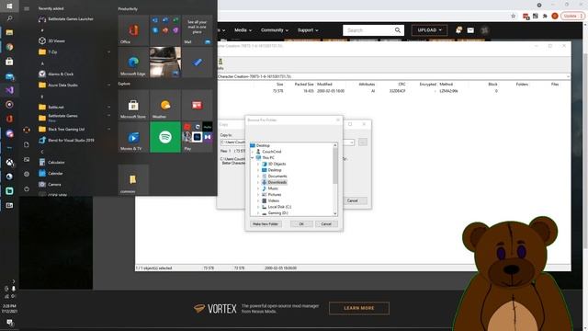Image resolution: width=588 pixels, height=331 pixels.
Task: Open taskbar search magnifier
Action: 9,18
